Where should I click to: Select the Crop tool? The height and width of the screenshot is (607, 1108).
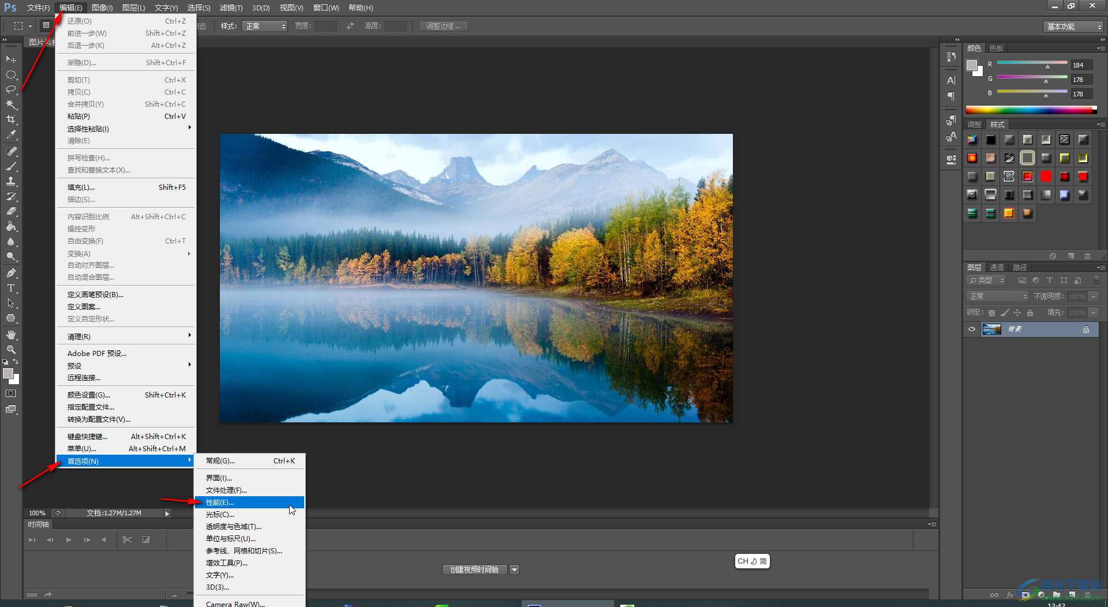(11, 119)
